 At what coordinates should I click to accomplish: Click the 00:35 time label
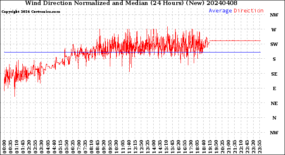(11, 147)
